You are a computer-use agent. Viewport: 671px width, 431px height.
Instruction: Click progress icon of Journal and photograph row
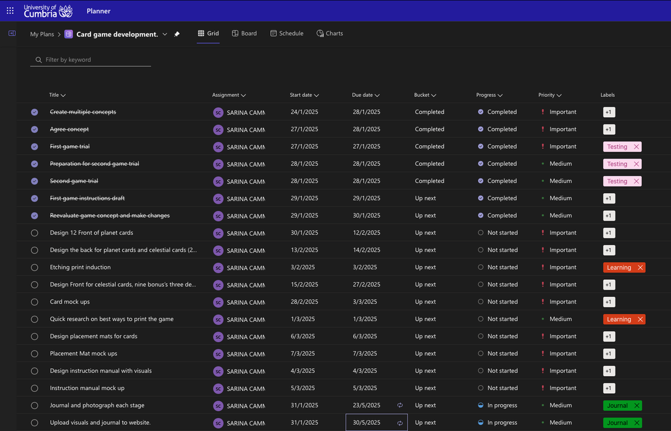pos(481,405)
